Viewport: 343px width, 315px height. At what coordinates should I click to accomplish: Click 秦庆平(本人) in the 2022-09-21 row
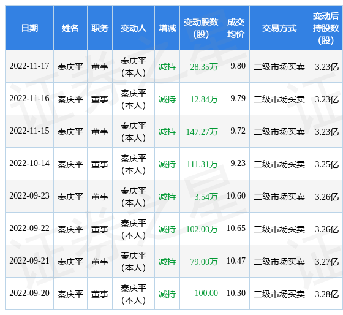(x=134, y=262)
